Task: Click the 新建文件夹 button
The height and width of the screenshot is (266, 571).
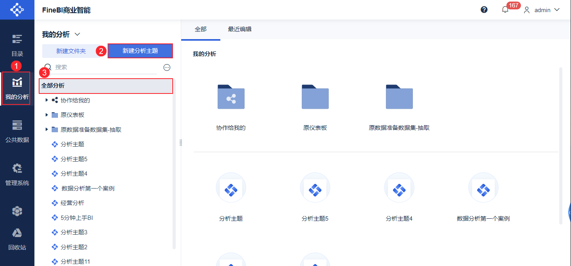Action: tap(71, 51)
